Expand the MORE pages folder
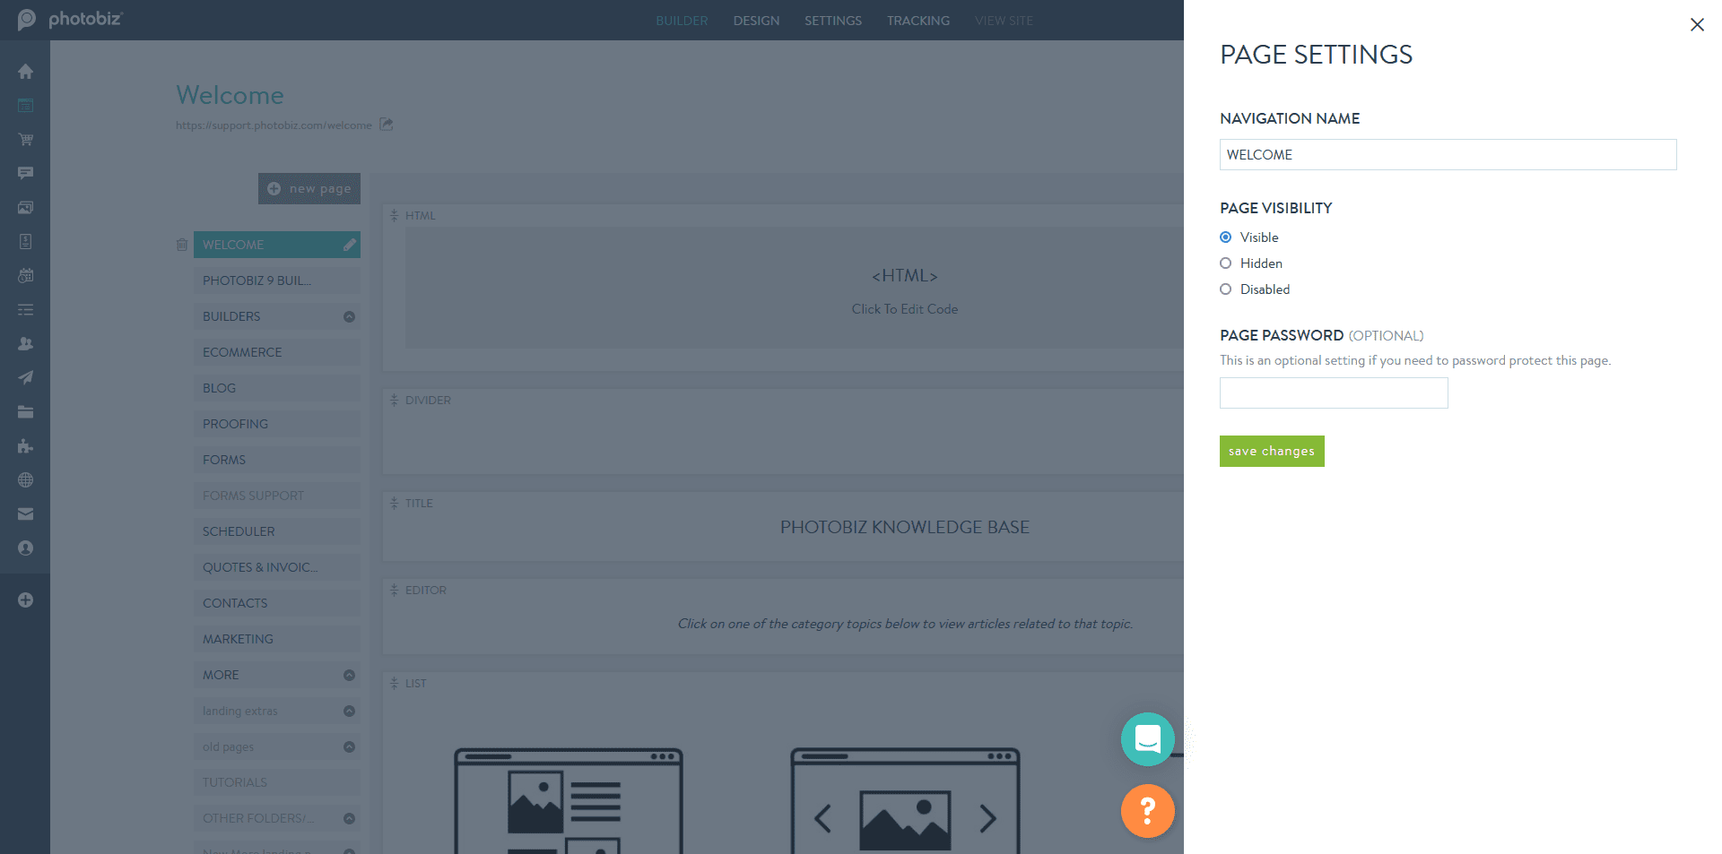 350,675
